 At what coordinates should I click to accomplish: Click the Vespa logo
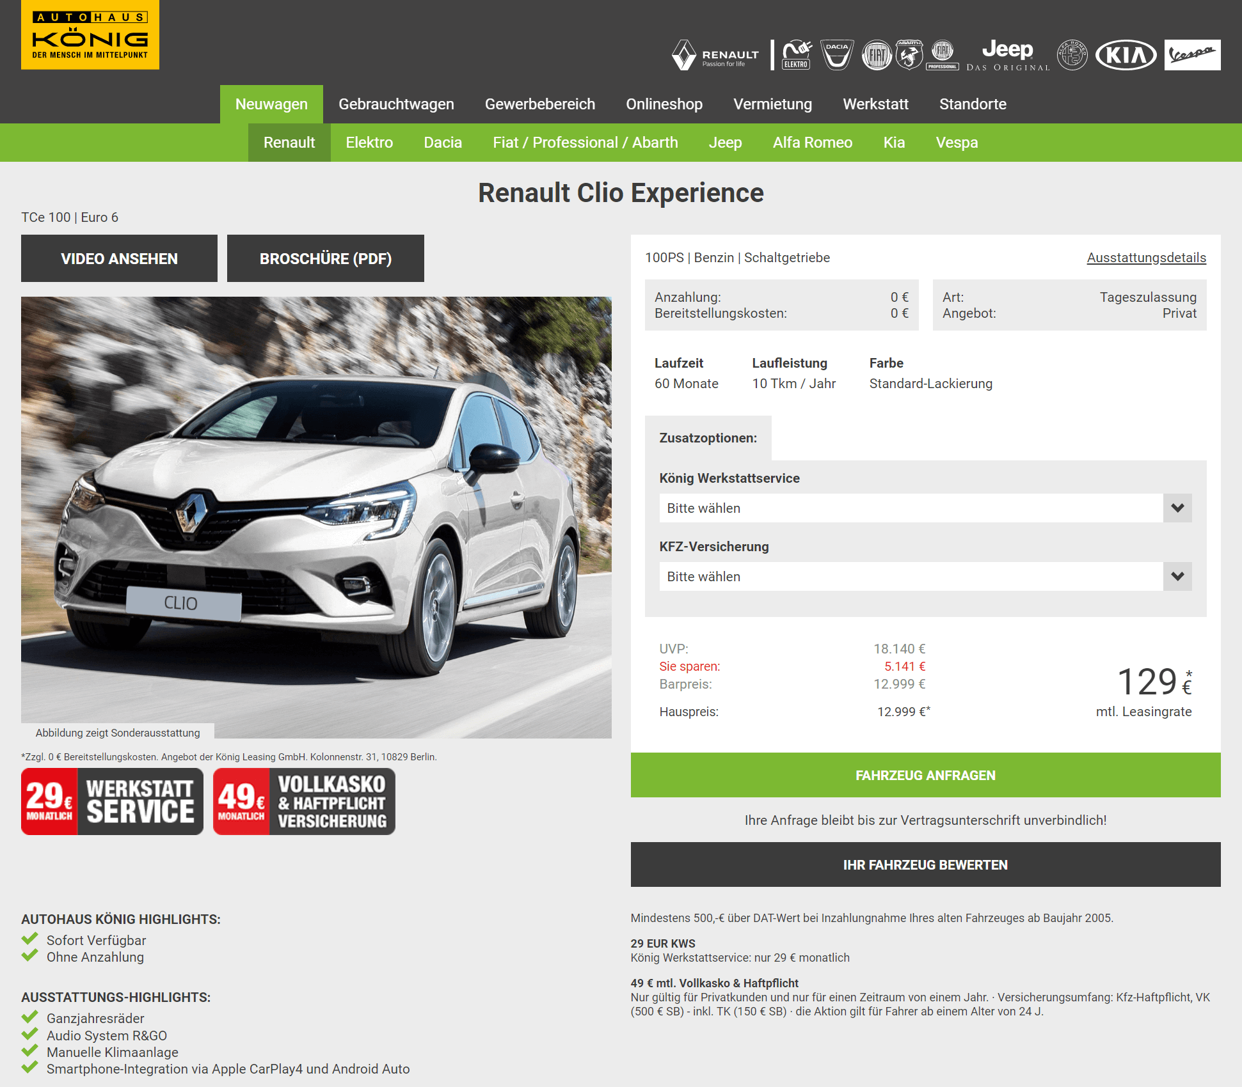(1192, 55)
